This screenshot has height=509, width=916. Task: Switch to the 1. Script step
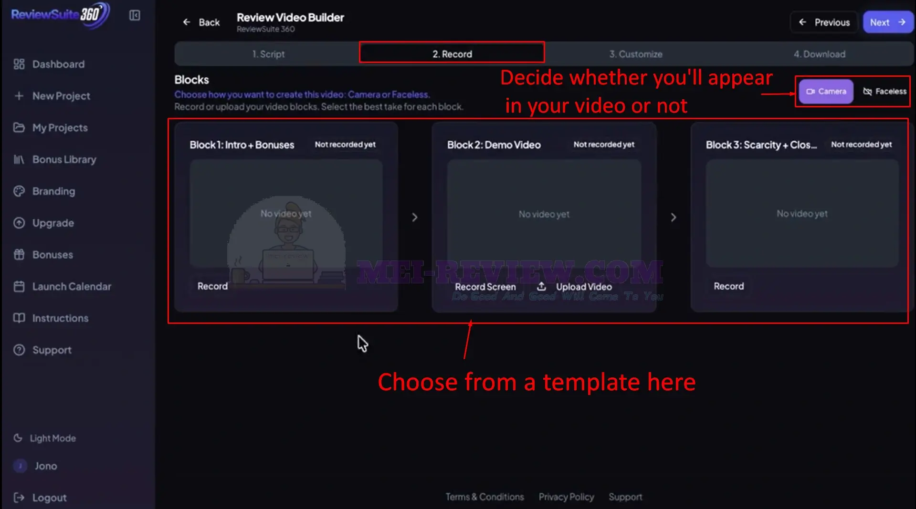pos(268,54)
